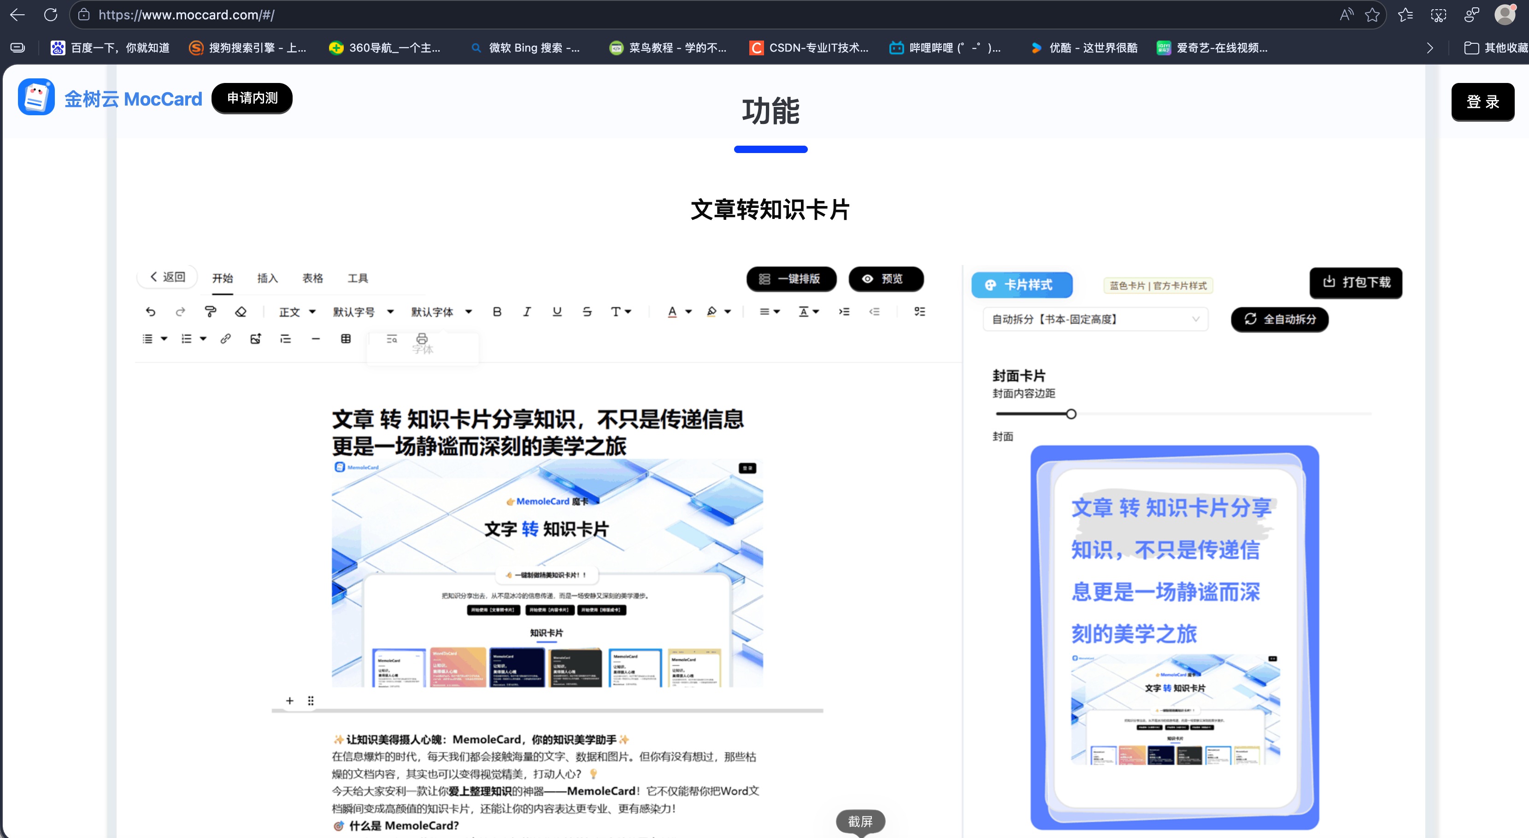Open the text alignment dropdown
Screen dimensions: 1529x838
tap(770, 312)
